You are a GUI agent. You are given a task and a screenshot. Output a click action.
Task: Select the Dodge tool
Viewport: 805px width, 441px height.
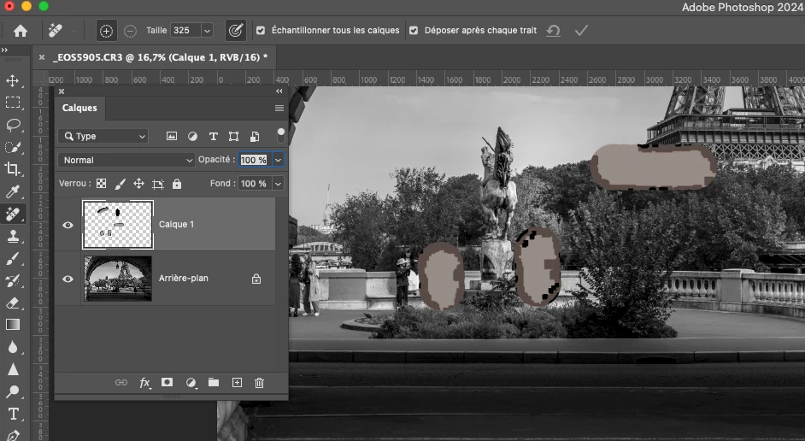click(x=12, y=391)
